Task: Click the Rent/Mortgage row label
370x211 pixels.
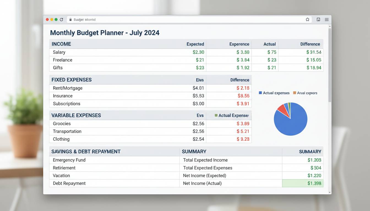Action: pyautogui.click(x=68, y=88)
